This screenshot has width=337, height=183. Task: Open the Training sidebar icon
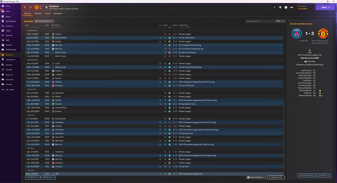pos(3,45)
